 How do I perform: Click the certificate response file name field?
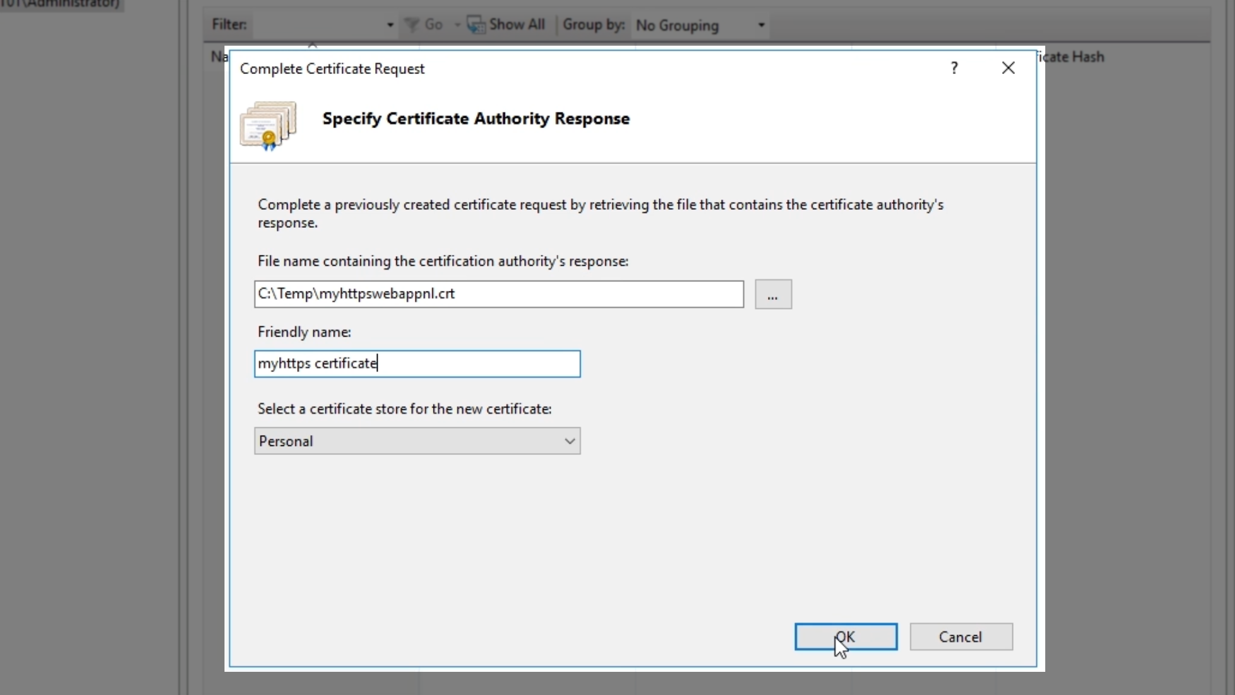(x=499, y=294)
